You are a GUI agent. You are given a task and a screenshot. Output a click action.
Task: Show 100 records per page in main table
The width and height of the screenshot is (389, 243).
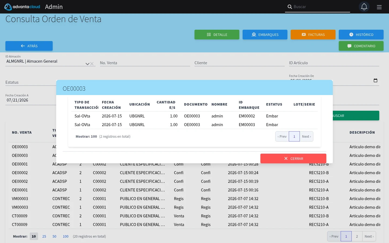pyautogui.click(x=66, y=236)
